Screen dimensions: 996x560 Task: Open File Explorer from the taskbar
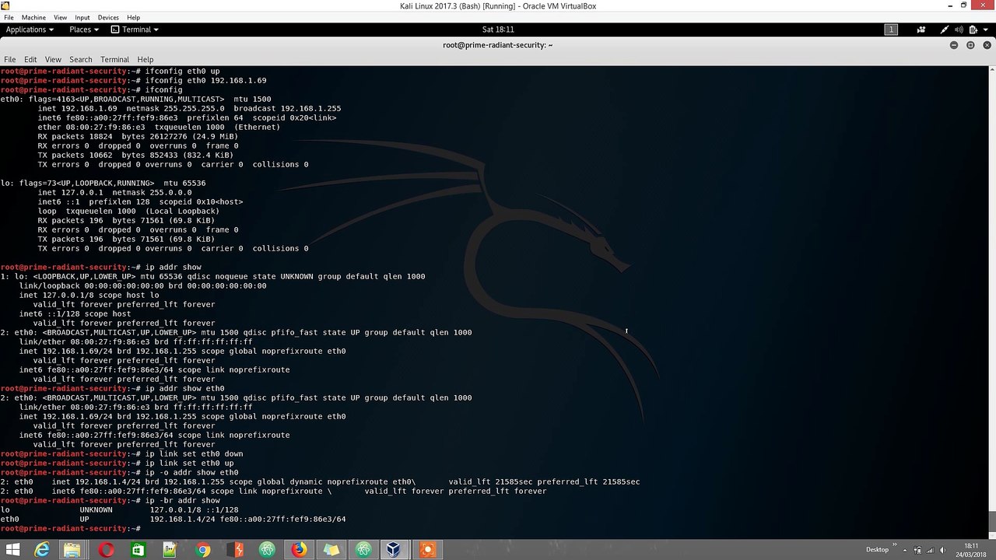click(x=72, y=550)
